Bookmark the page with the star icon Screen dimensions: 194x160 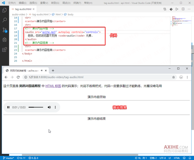coord(173,77)
